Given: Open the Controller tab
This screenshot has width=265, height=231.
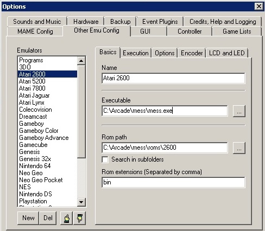Looking at the screenshot, I should [x=190, y=31].
